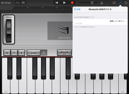Tap the C3 piano key
Viewport: 129px width, 94px height.
[64, 86]
